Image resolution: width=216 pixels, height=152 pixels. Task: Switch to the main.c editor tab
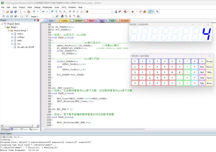tap(50, 21)
